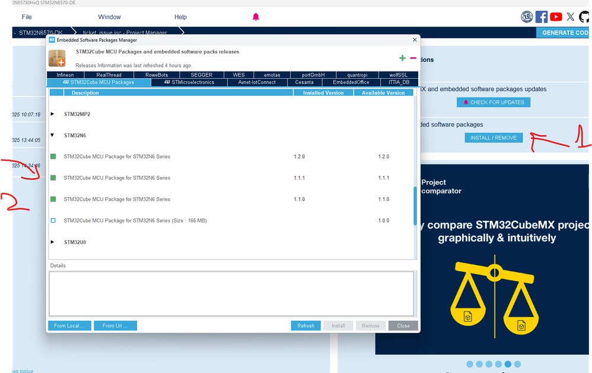Image resolution: width=592 pixels, height=373 pixels.
Task: Click CHECK FOR UPDATES in main window
Action: pyautogui.click(x=494, y=102)
